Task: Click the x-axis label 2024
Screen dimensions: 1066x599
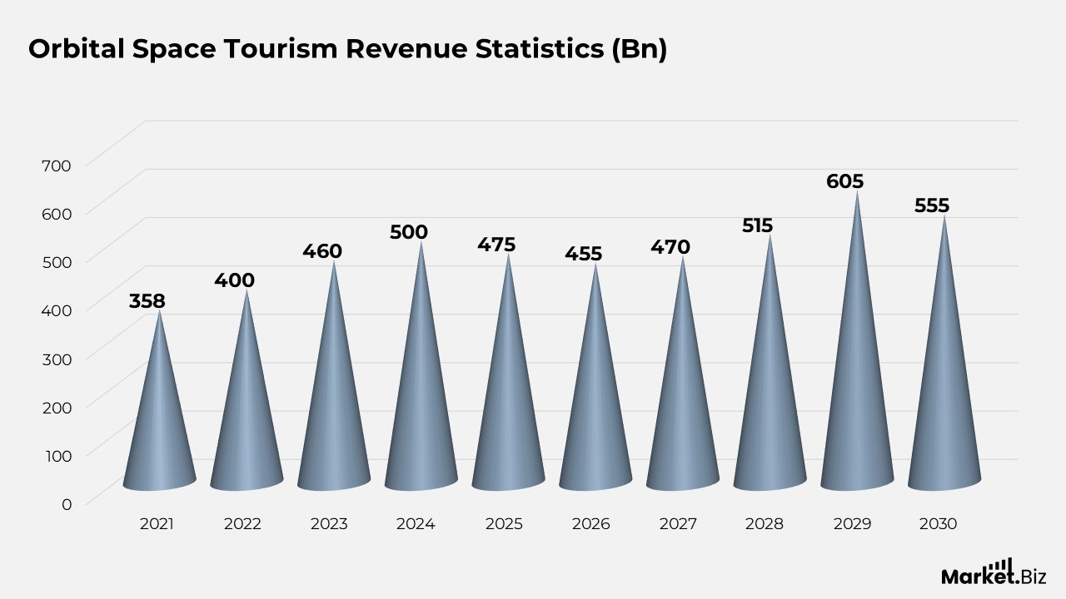Action: pyautogui.click(x=416, y=524)
